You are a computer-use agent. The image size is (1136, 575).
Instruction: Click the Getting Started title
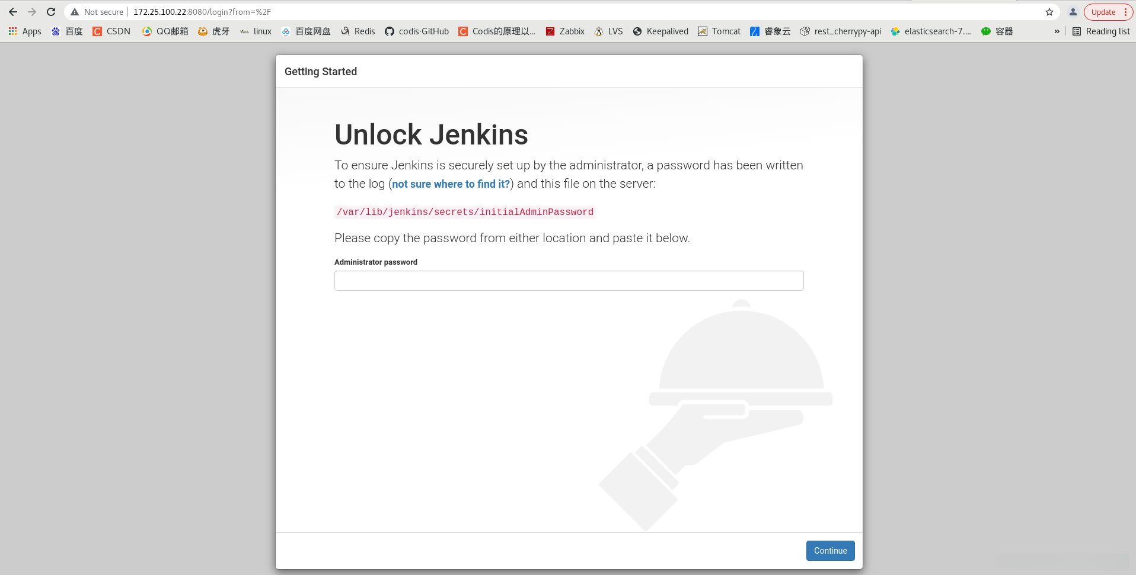point(321,72)
